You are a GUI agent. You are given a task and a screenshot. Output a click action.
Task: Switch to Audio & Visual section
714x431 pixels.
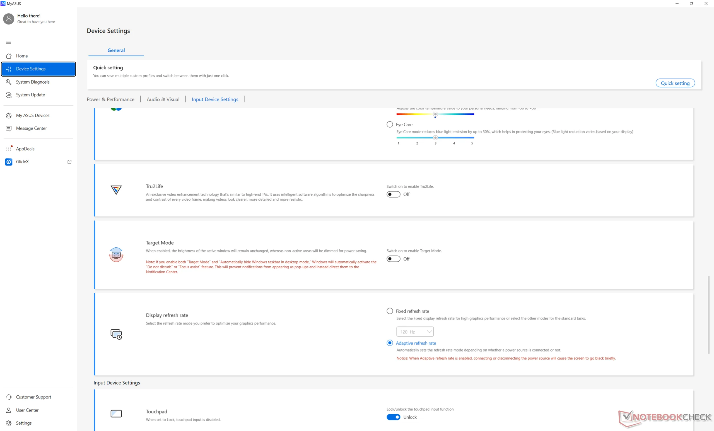163,99
